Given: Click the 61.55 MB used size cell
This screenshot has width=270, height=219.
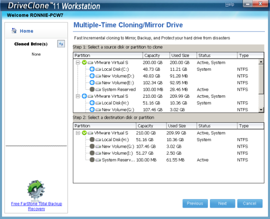Looking at the screenshot, I should [175, 160].
